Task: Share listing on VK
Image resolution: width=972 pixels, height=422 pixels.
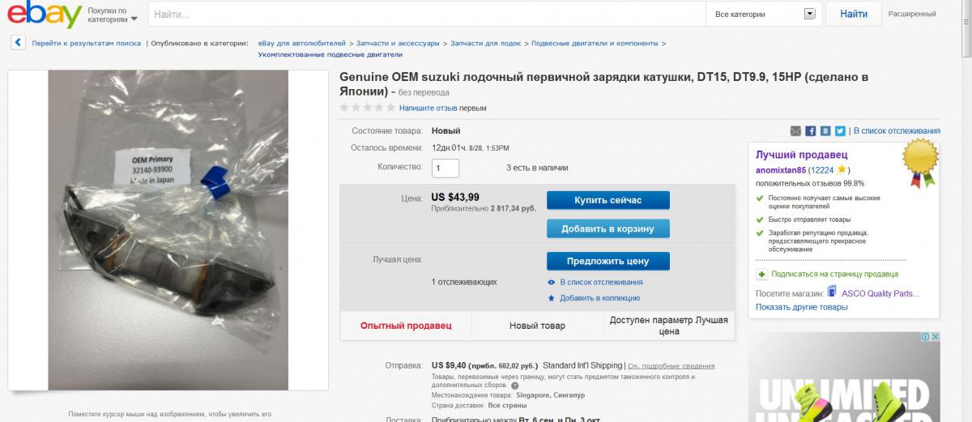Action: (825, 131)
